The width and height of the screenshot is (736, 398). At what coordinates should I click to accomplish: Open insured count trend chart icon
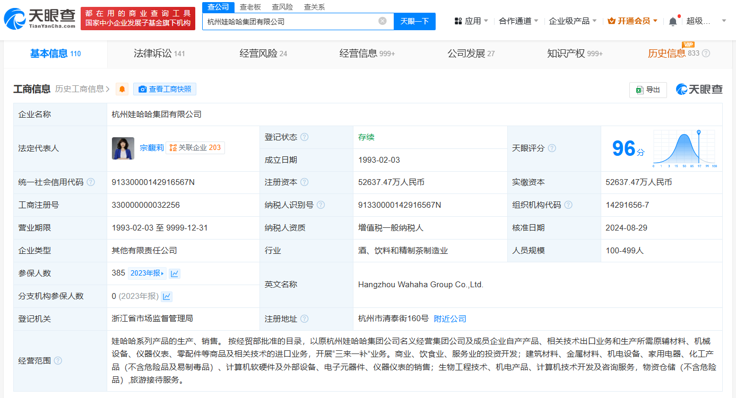click(175, 273)
